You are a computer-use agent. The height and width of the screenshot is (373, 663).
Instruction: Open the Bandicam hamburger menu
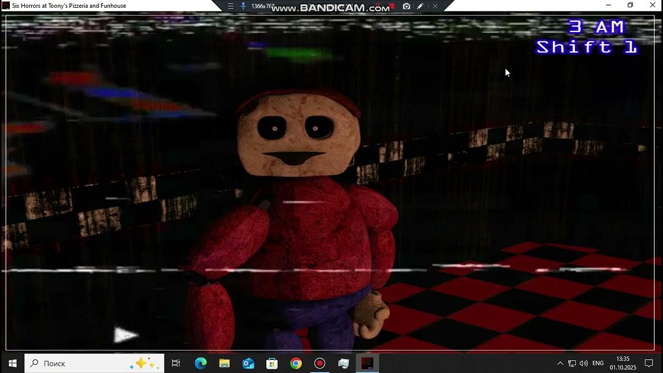[231, 6]
